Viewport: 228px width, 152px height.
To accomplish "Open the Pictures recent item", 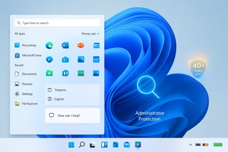I will 24,84.
